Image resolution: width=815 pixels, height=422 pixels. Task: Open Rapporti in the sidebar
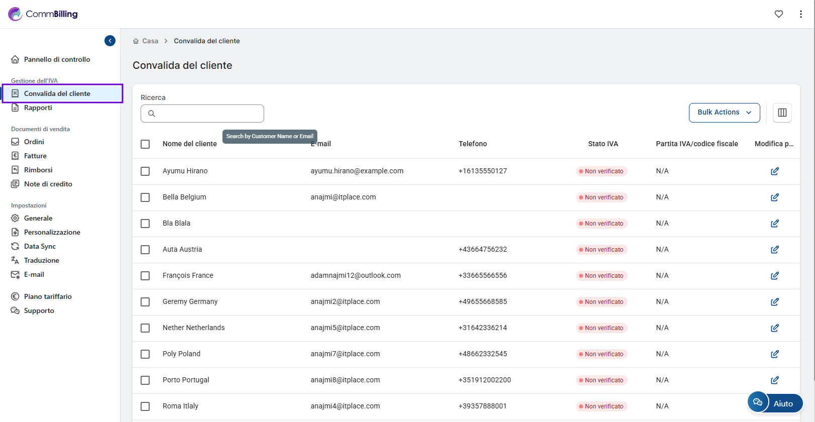(38, 108)
